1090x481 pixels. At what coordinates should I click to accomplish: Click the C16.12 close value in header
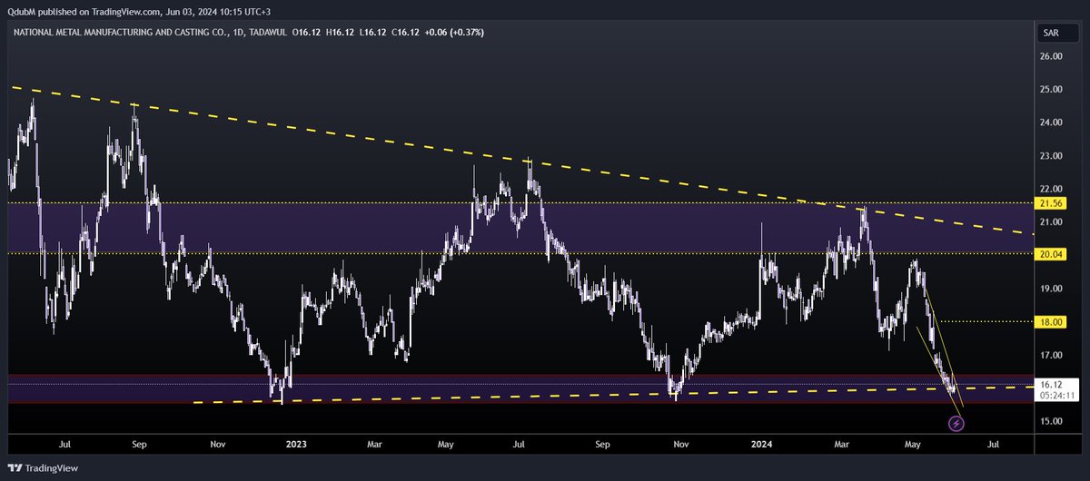403,33
